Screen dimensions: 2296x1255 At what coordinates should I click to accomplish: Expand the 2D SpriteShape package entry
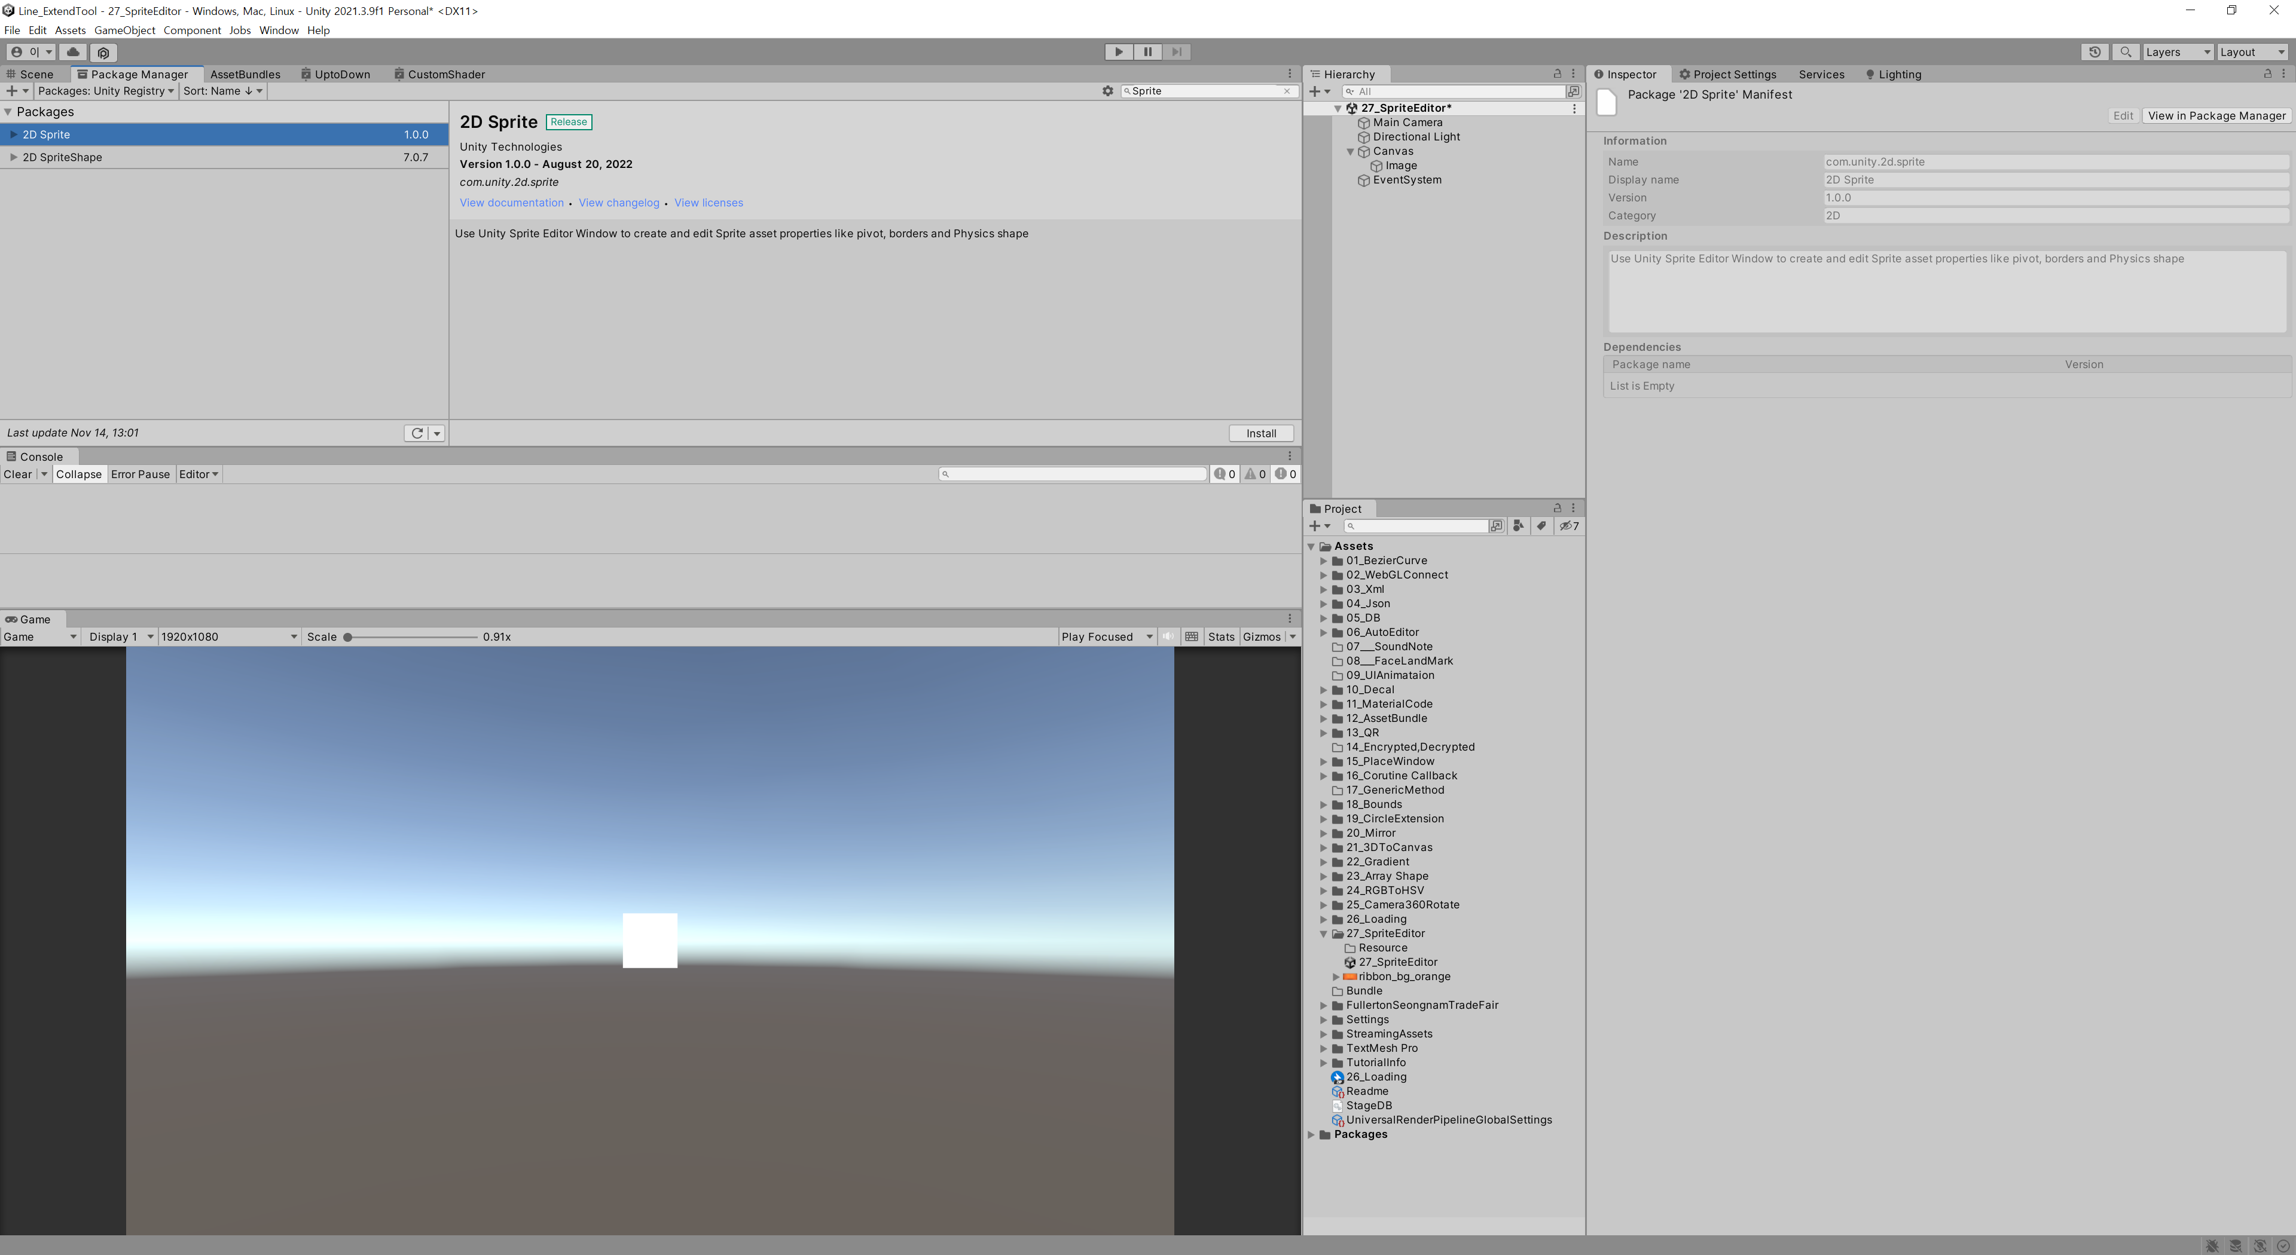point(13,158)
